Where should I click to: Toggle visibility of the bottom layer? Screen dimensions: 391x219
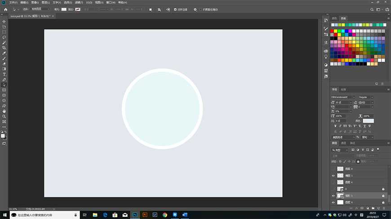pyautogui.click(x=333, y=202)
